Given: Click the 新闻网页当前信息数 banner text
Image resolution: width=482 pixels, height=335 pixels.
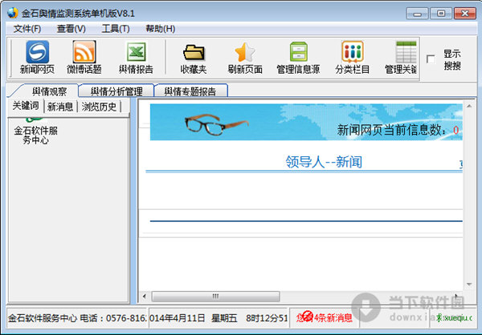Looking at the screenshot, I should click(392, 130).
